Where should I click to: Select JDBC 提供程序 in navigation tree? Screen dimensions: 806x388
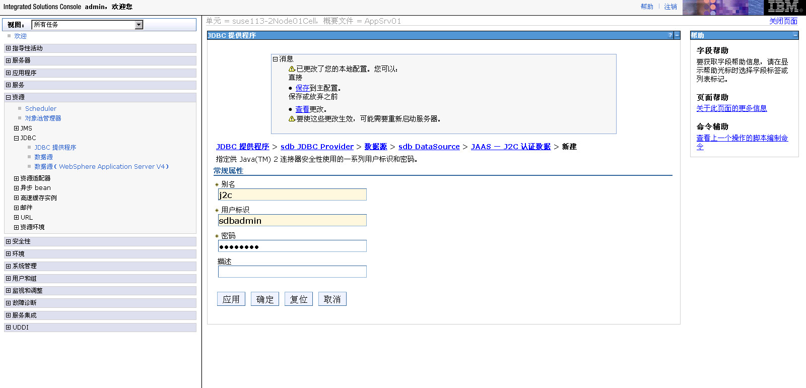click(x=55, y=148)
